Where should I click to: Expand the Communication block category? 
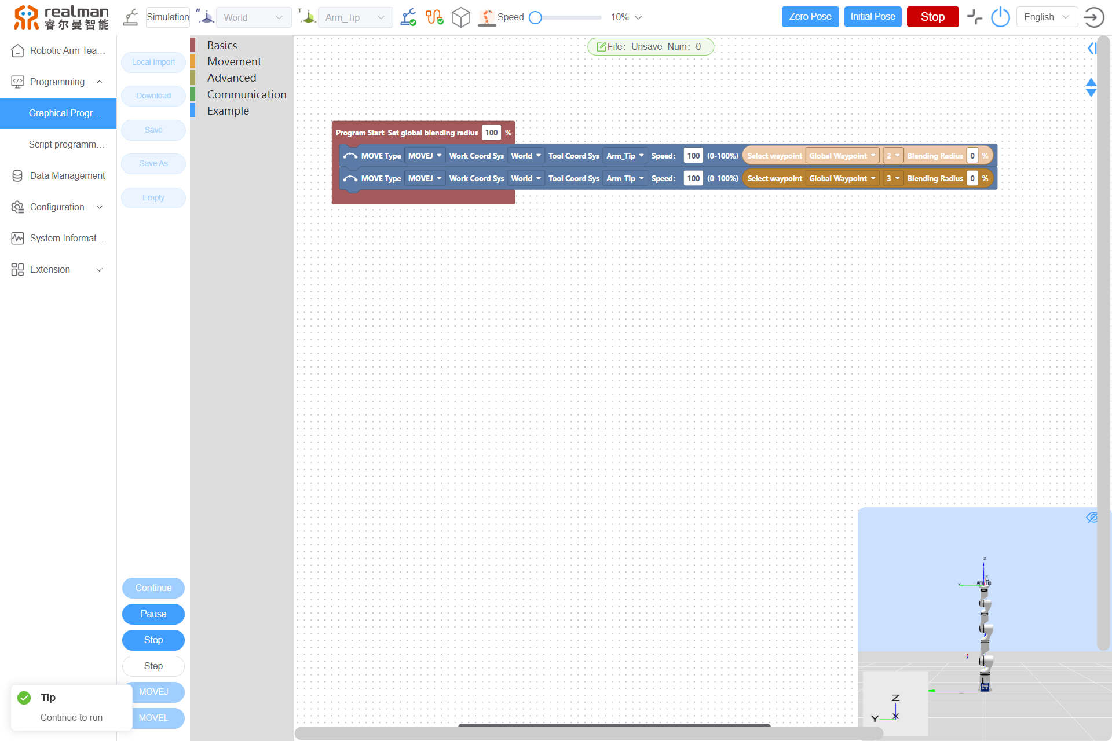(246, 93)
